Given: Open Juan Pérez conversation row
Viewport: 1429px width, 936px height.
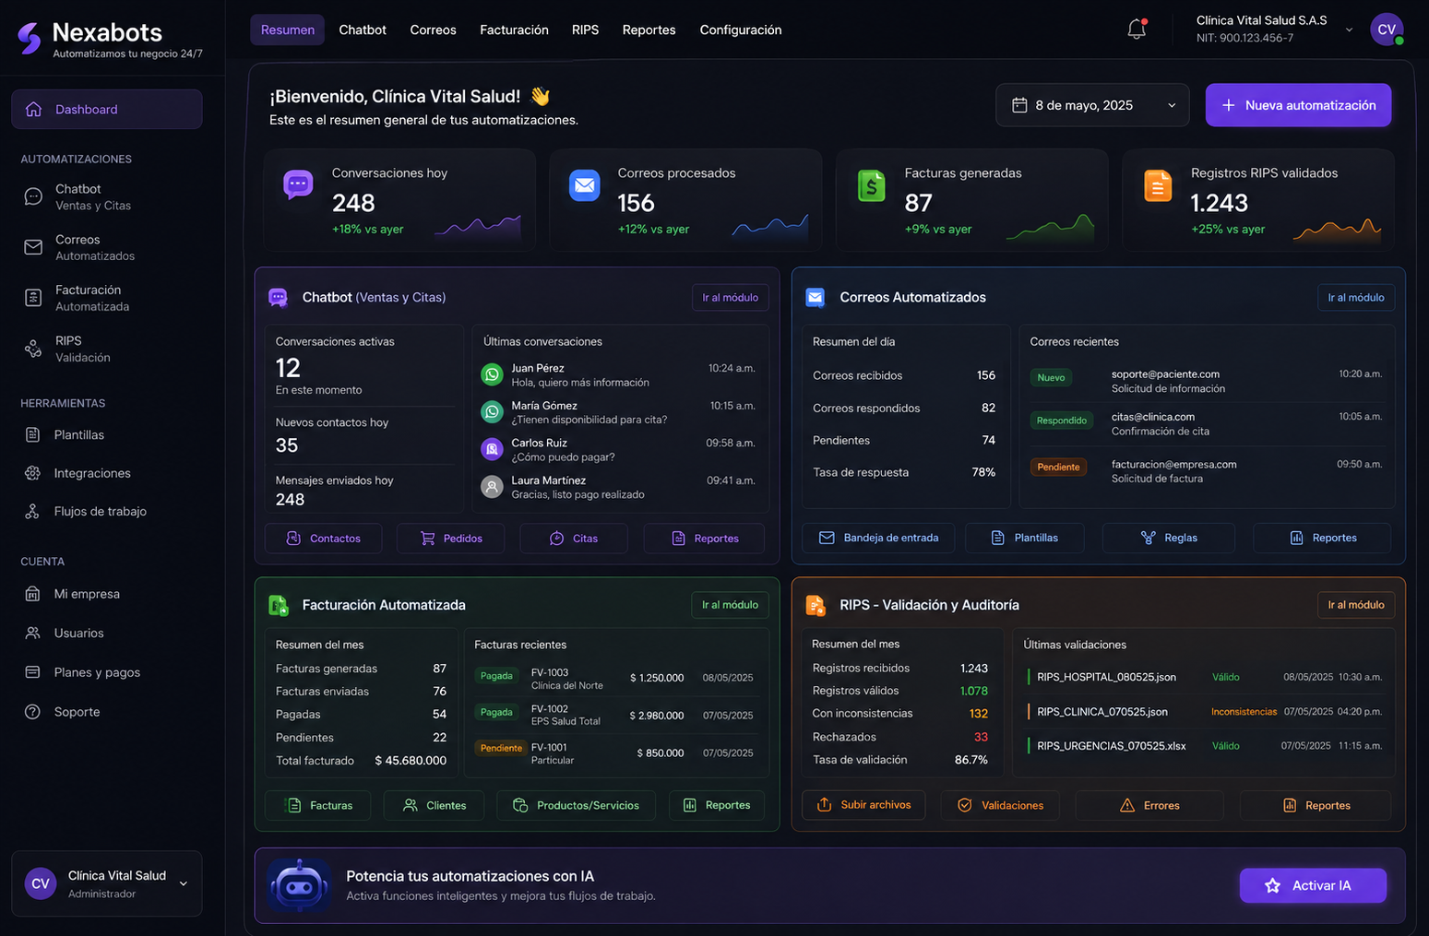Looking at the screenshot, I should pos(618,375).
